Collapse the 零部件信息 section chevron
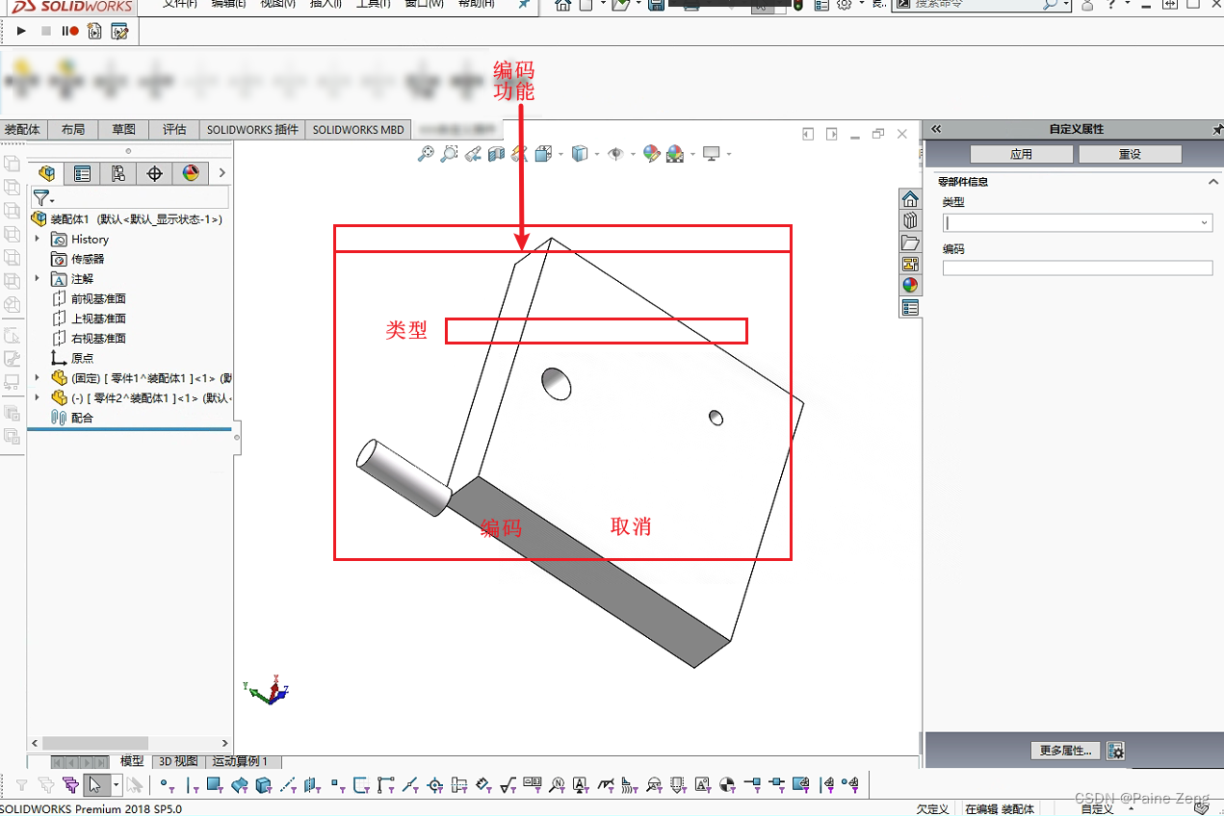1224x816 pixels. tap(1213, 182)
